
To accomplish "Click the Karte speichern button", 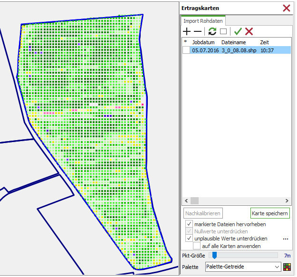I will [x=269, y=213].
